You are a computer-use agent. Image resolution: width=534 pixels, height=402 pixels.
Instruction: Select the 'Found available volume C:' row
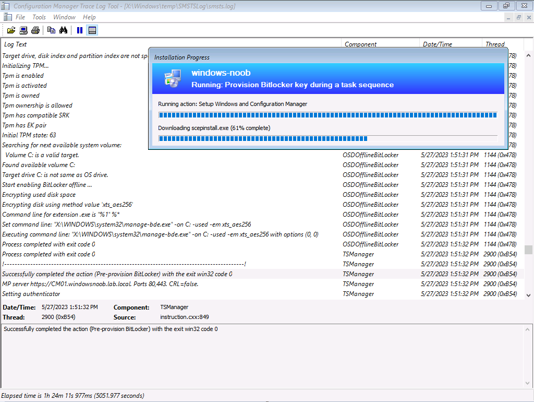pos(262,165)
